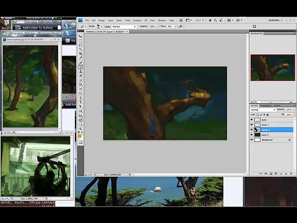Screen dimensions: 297x223
Task: Open the PAINTING workspace switcher
Action: pyautogui.click(x=276, y=20)
